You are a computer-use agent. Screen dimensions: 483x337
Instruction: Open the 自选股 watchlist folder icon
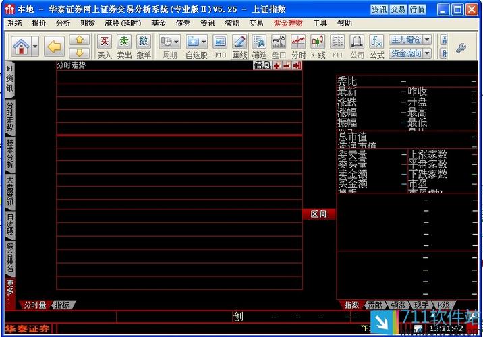(194, 42)
